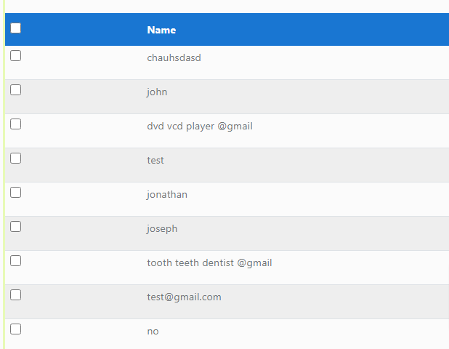The height and width of the screenshot is (349, 449).
Task: Tick the checkbox beside the 'test' row
Action: 16,159
